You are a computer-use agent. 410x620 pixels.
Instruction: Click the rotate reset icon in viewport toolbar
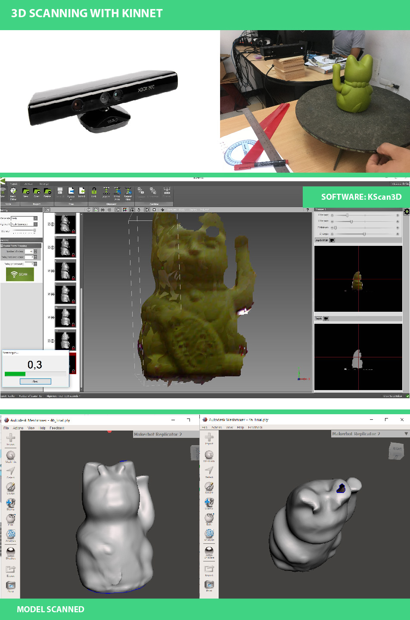[x=139, y=210]
